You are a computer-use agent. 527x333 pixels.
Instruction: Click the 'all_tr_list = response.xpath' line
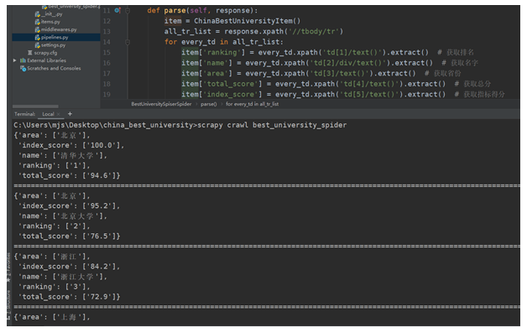[x=253, y=32]
